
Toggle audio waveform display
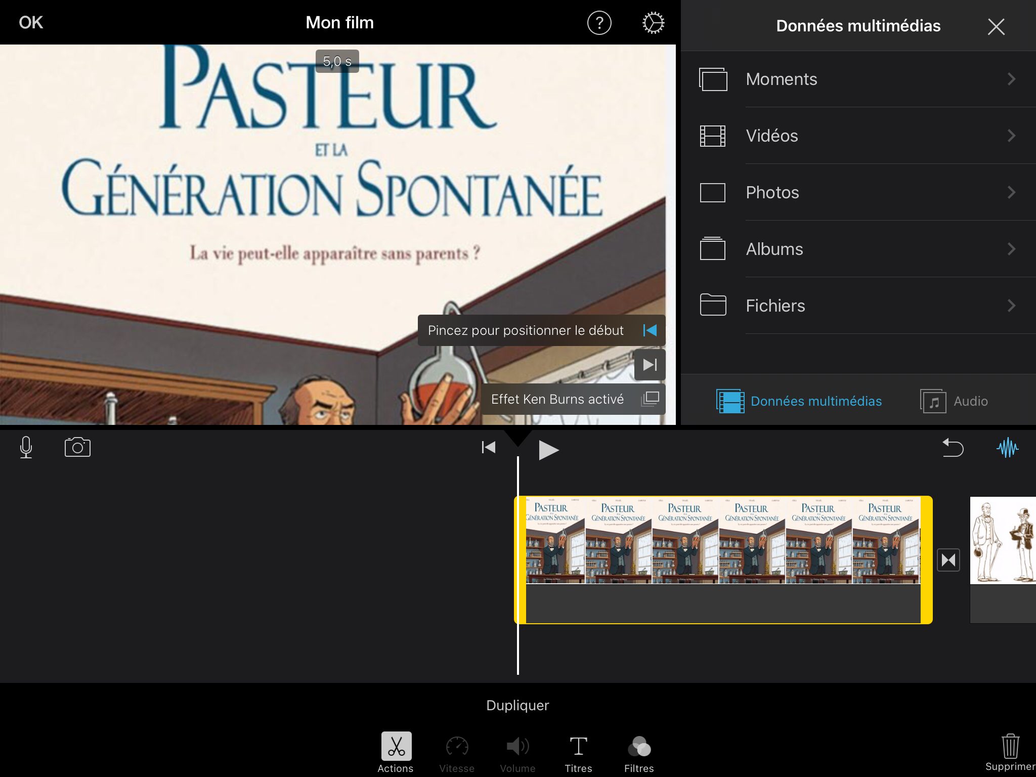click(1007, 447)
